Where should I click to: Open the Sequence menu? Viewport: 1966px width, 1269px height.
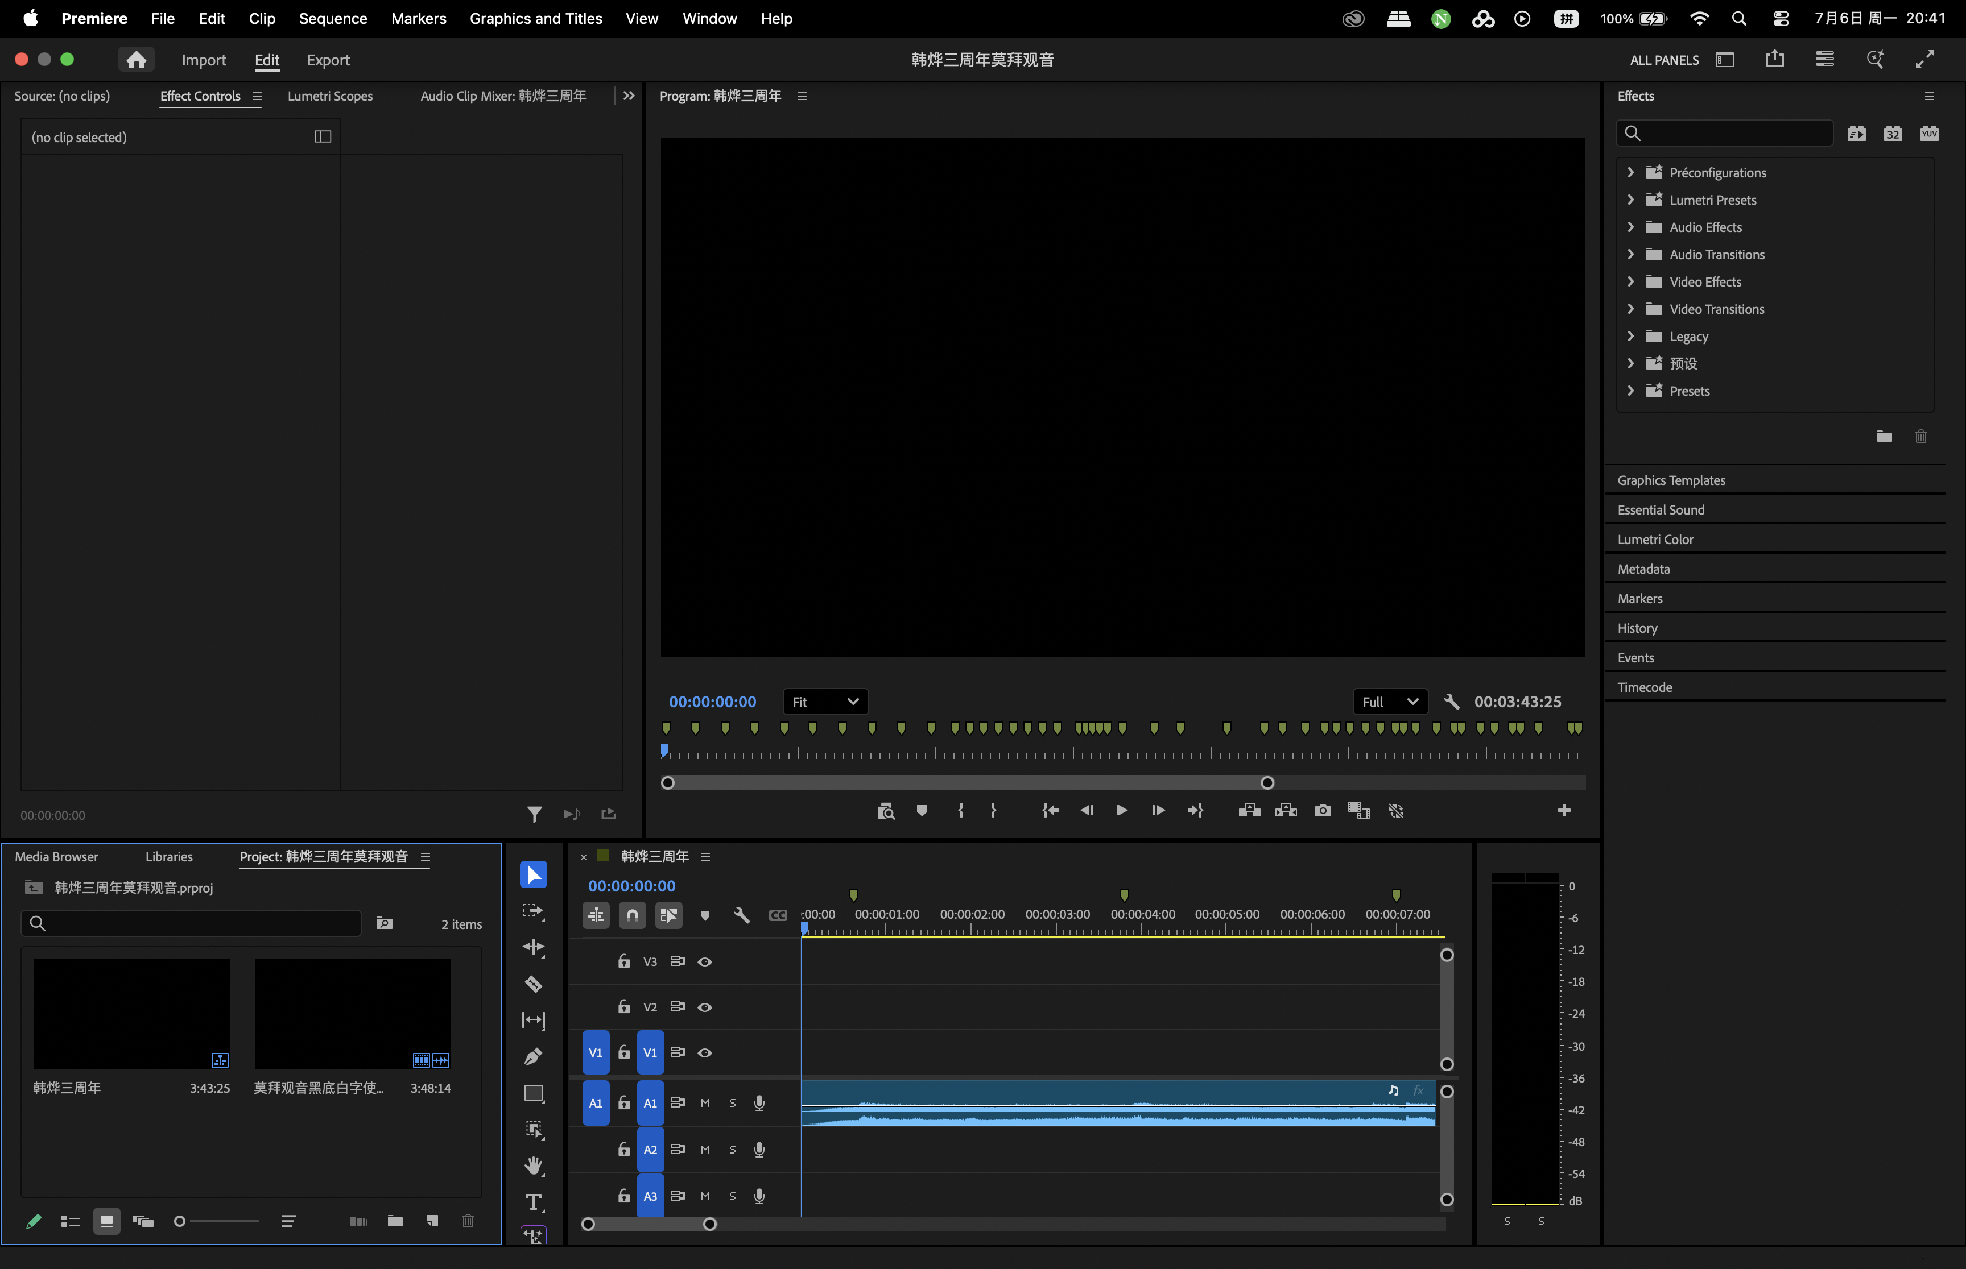click(333, 18)
